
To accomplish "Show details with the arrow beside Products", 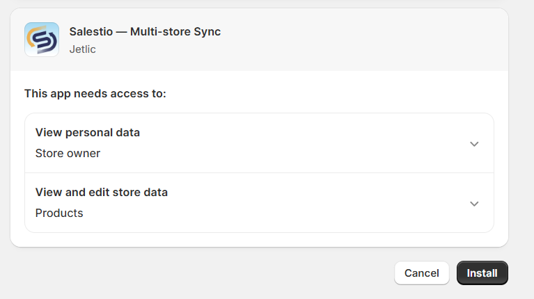I will [474, 204].
